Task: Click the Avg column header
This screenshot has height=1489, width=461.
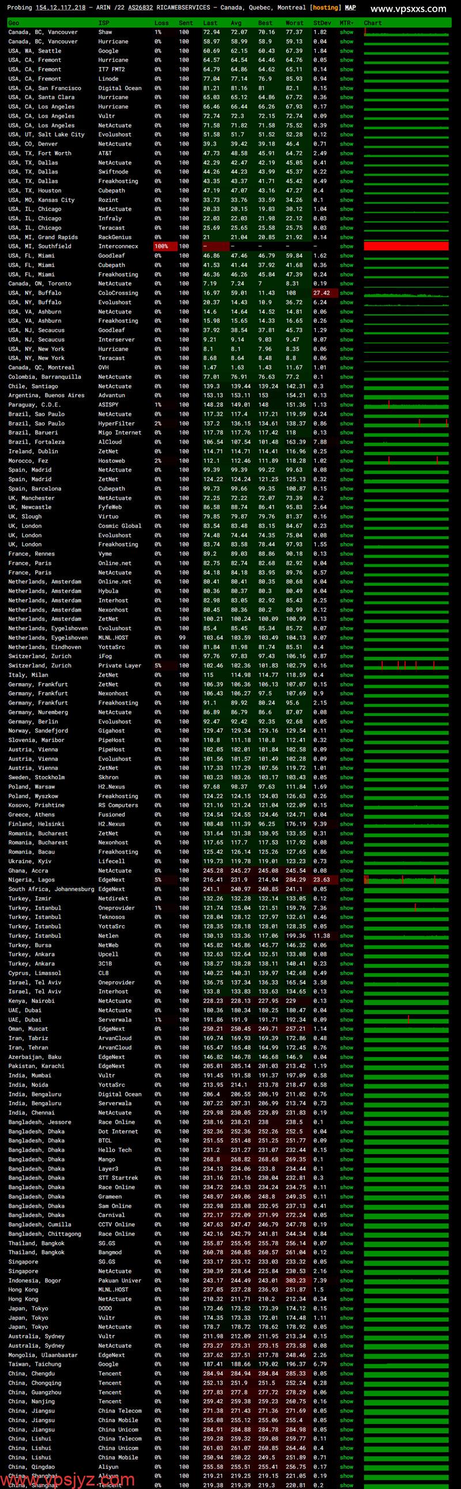Action: point(236,23)
